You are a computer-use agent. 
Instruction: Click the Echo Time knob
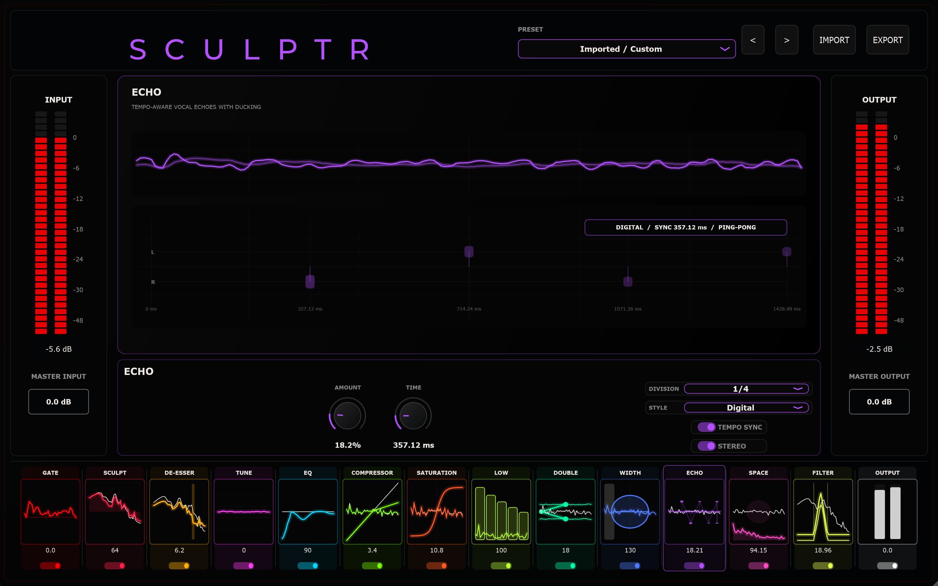(x=413, y=415)
